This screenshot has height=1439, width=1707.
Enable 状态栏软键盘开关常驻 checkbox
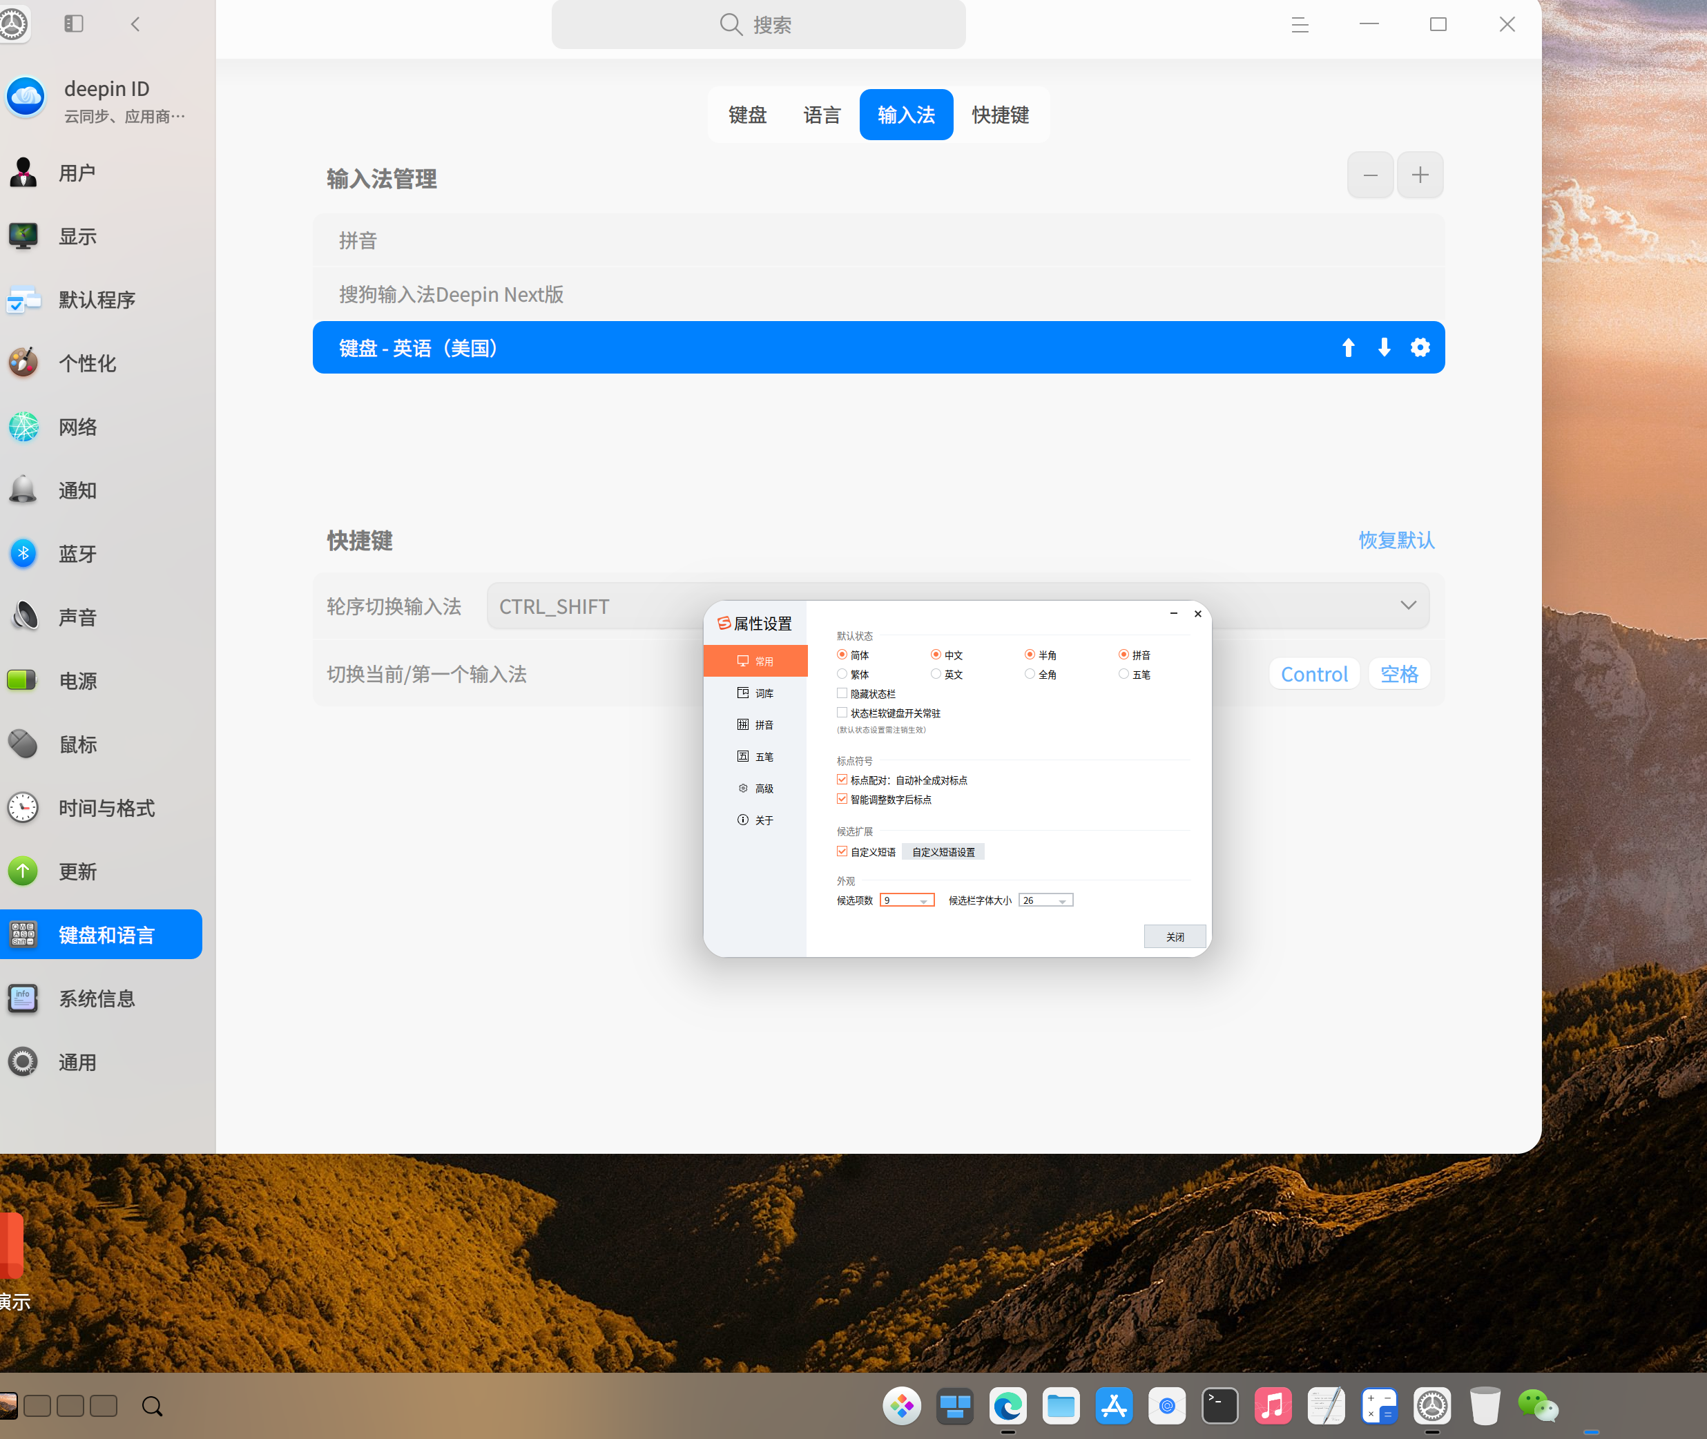842,713
